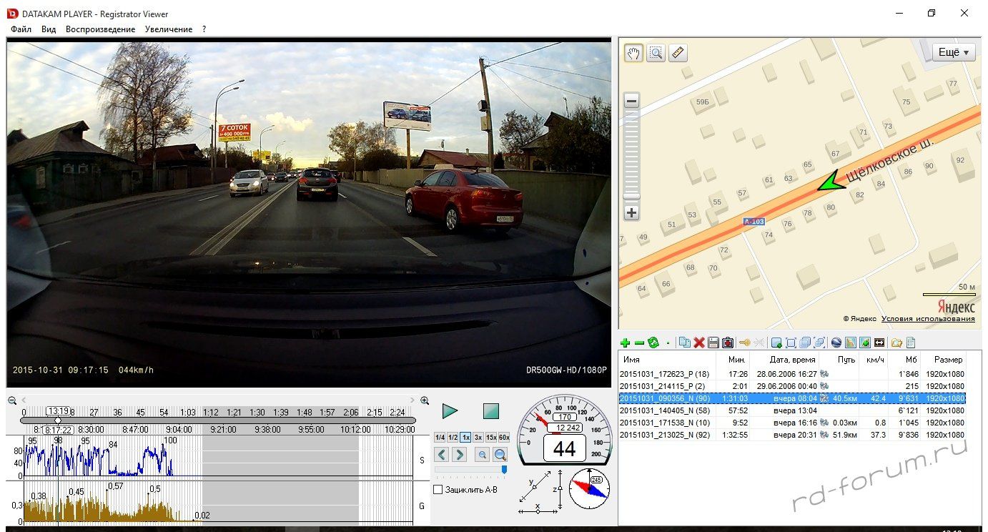Select 60x playback speed
This screenshot has width=988, height=532.
point(504,438)
